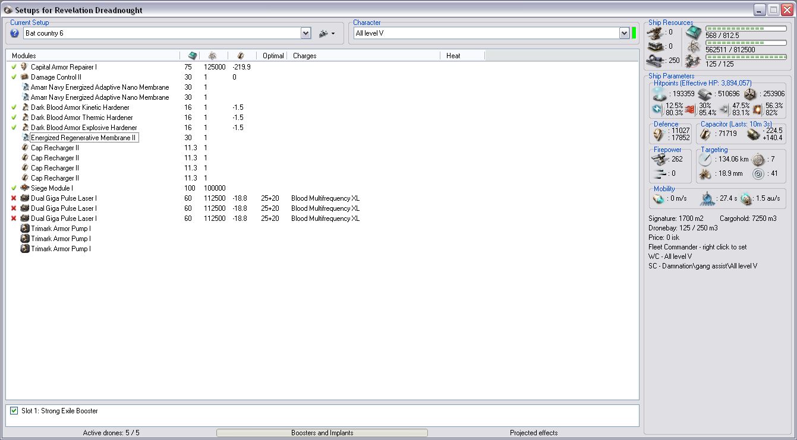This screenshot has width=797, height=440.
Task: Click the powergrid icon in Ship Resources
Action: pyautogui.click(x=693, y=46)
